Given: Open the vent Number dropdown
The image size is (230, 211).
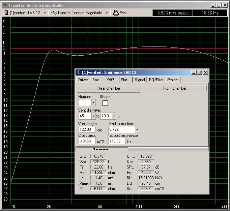Looking at the screenshot, I should (x=93, y=103).
